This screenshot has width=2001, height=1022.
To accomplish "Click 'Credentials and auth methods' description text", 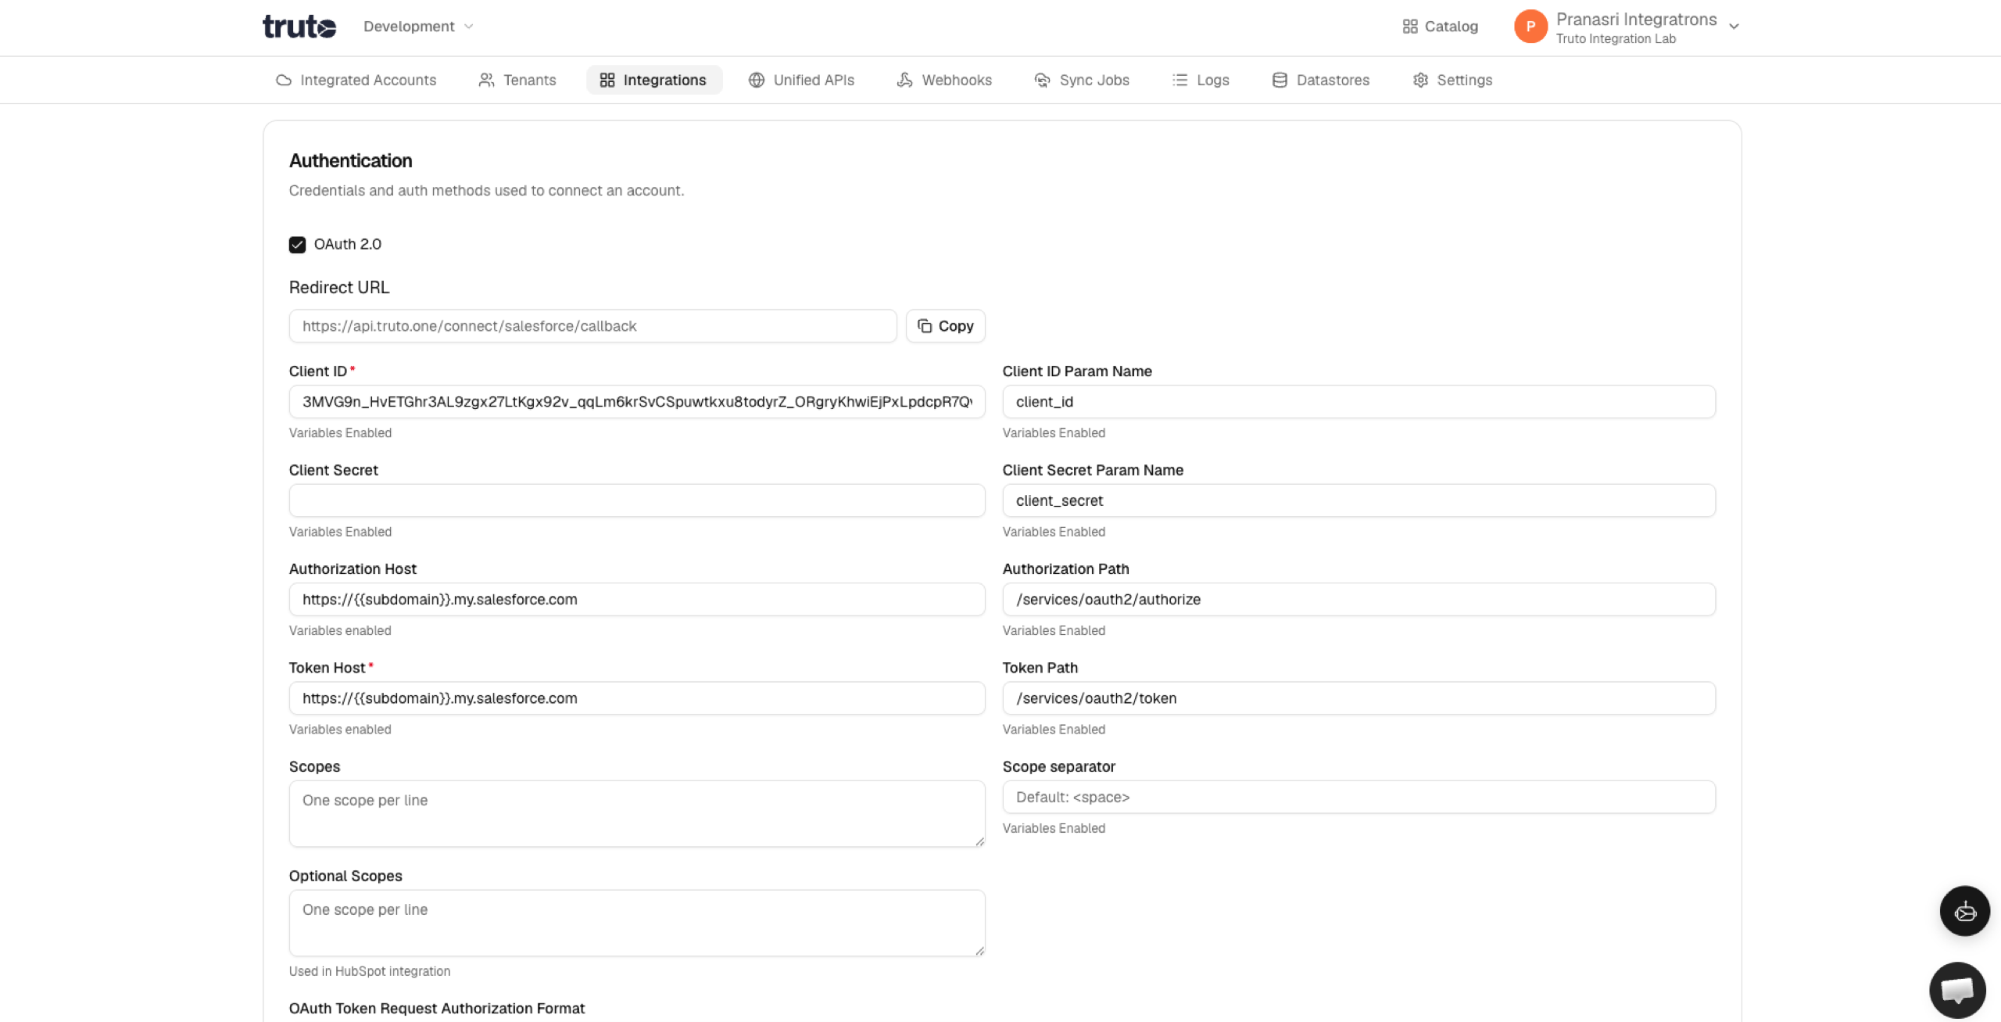I will (486, 191).
